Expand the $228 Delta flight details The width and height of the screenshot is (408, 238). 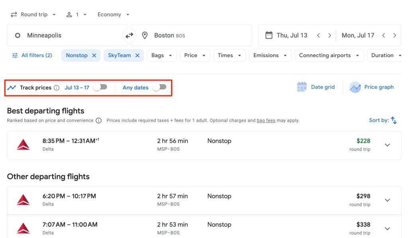click(x=387, y=145)
